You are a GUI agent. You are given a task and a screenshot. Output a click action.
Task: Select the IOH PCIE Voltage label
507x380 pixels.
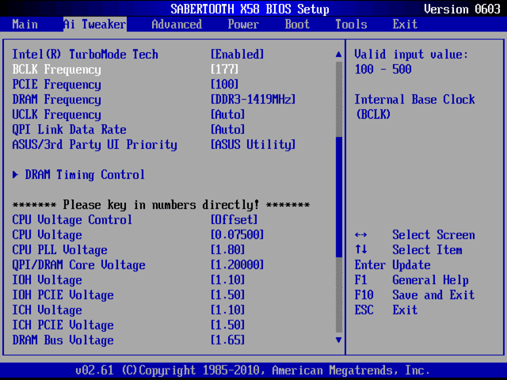tap(63, 295)
